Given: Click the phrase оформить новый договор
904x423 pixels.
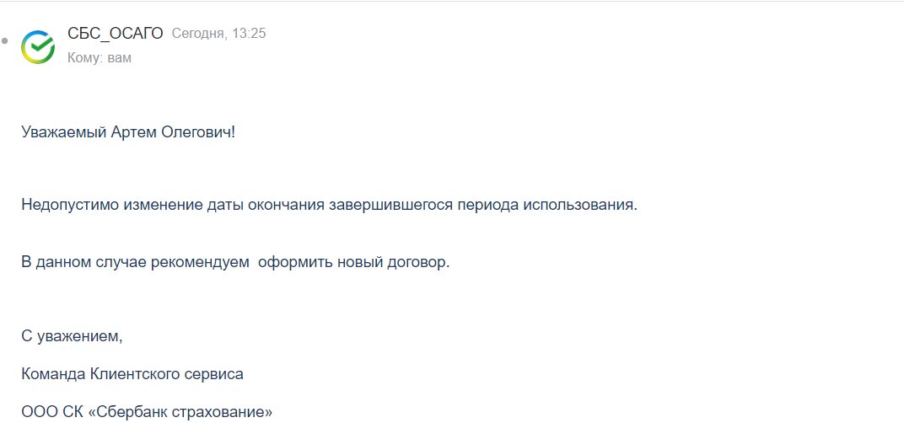Looking at the screenshot, I should 354,261.
